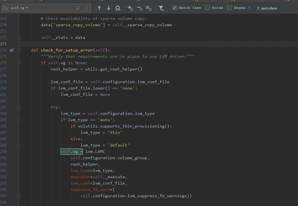This screenshot has height=206, width=298.
Task: Open search history magnifier dropdown
Action: tap(6, 8)
